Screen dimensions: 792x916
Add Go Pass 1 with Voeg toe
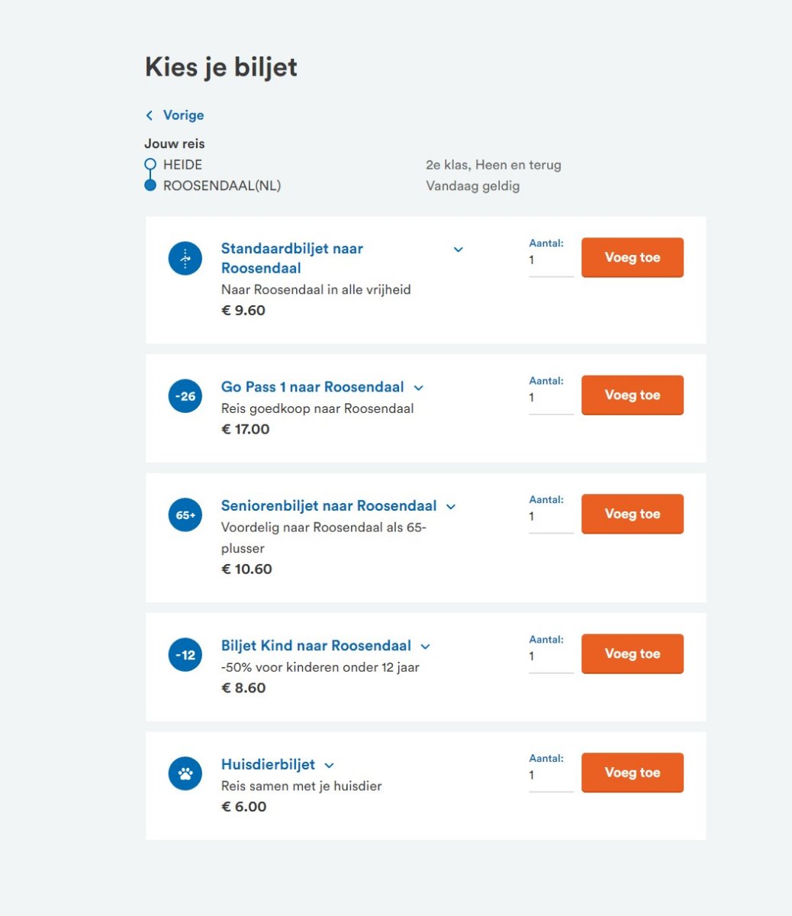tap(632, 395)
